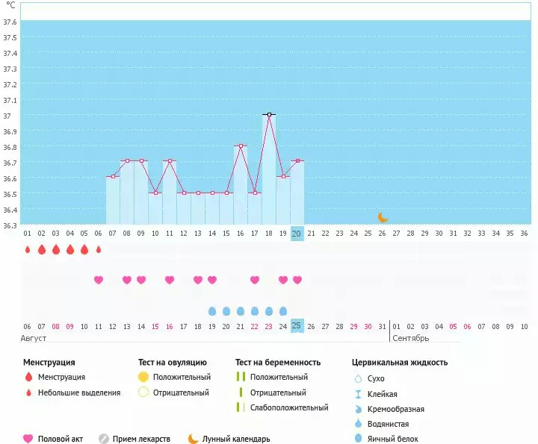Click the pink heart Половой акт legend icon
538x444 pixels.
coord(28,439)
